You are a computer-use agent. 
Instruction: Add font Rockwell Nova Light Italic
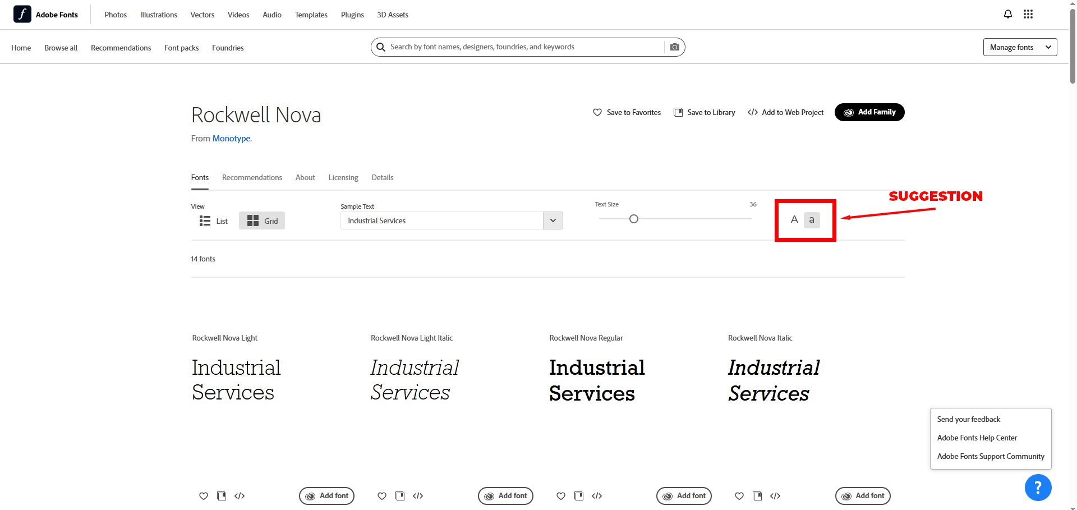[505, 496]
